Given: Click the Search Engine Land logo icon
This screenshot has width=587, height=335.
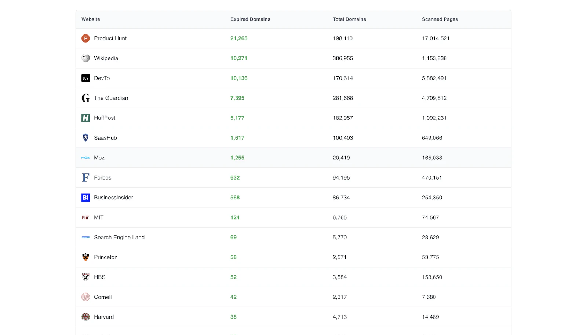Looking at the screenshot, I should 85,237.
